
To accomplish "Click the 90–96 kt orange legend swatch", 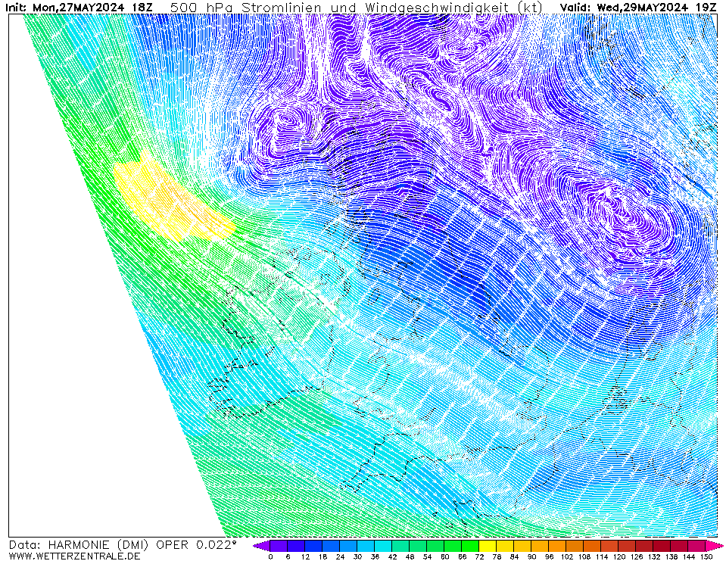I will [541, 546].
